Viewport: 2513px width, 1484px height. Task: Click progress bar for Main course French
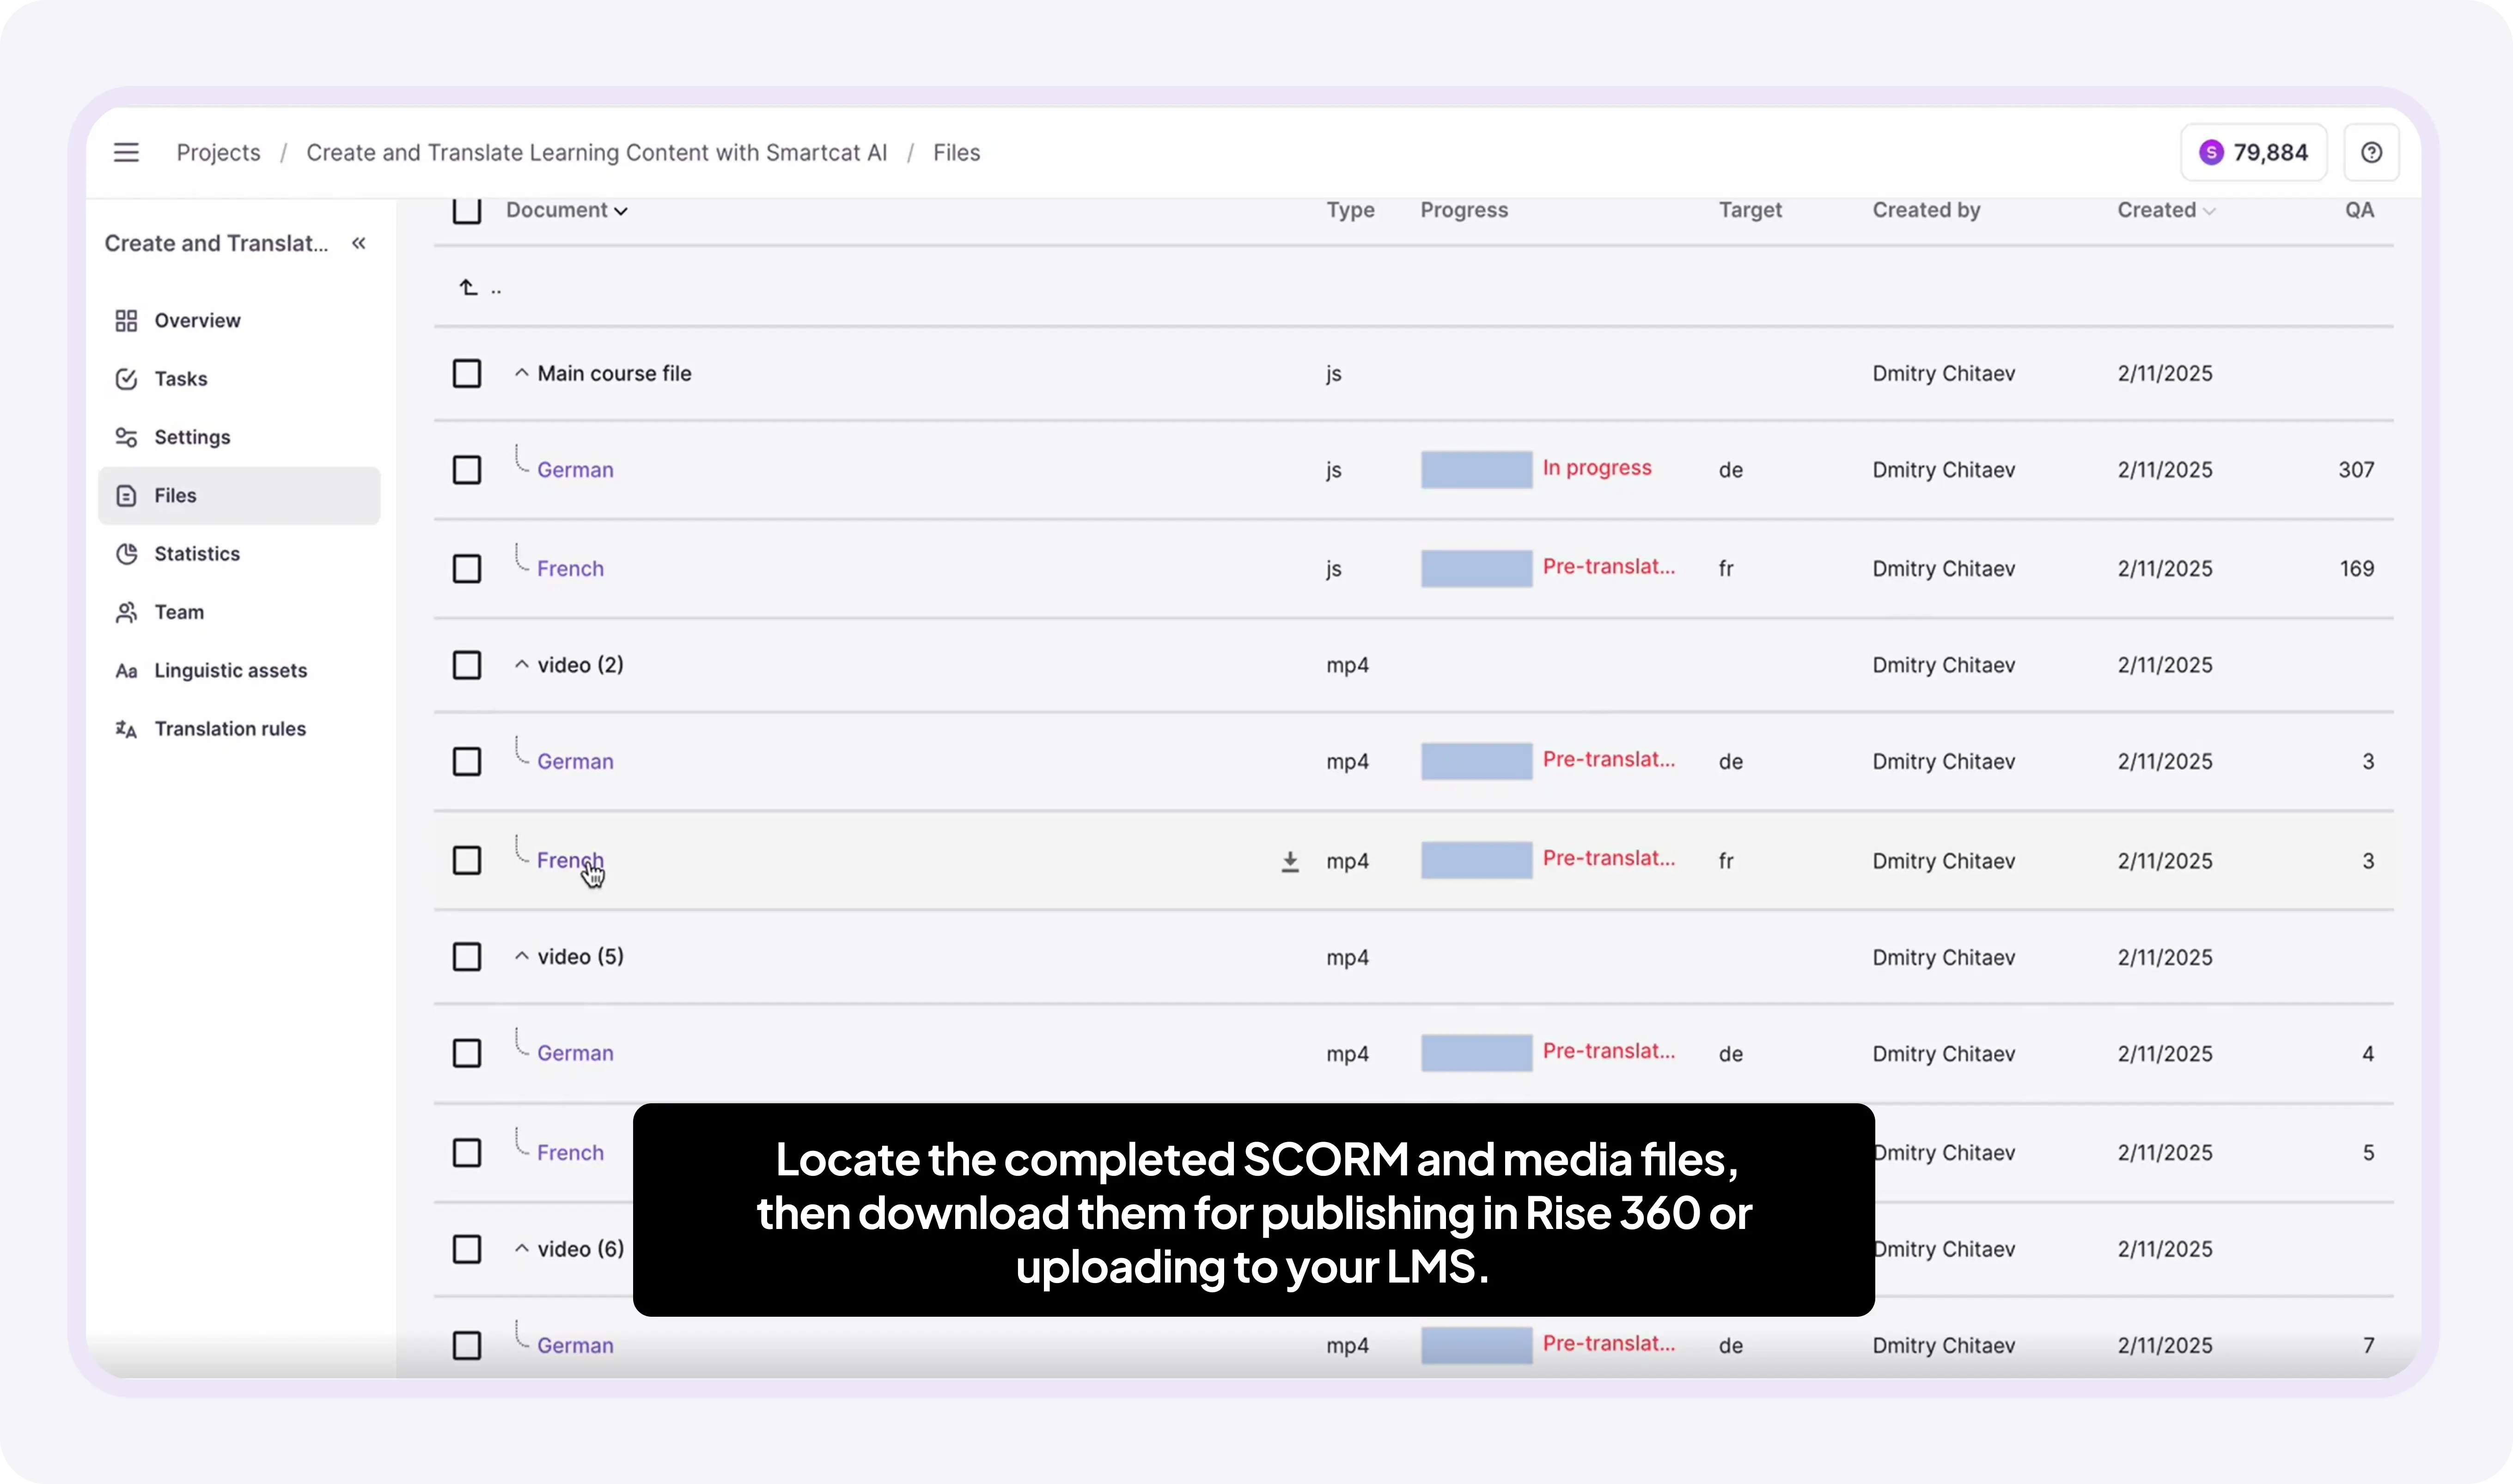tap(1476, 569)
